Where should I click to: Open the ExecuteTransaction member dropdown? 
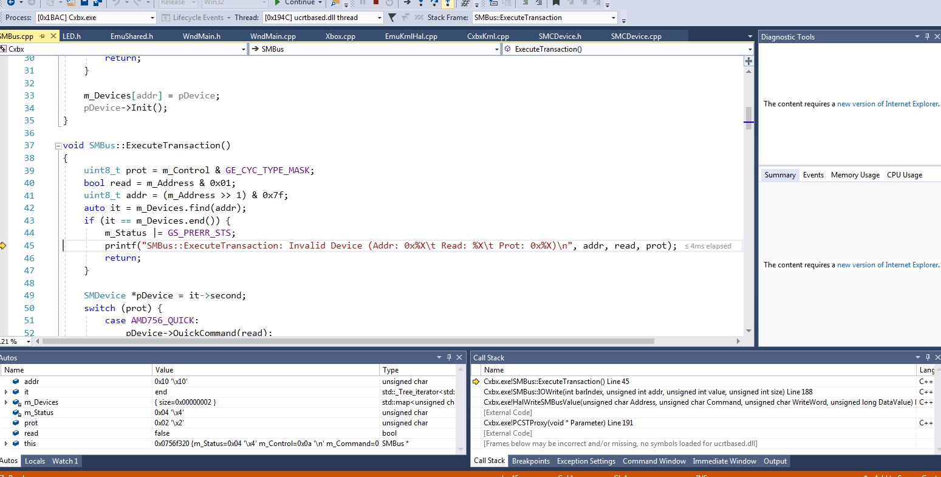pos(628,49)
